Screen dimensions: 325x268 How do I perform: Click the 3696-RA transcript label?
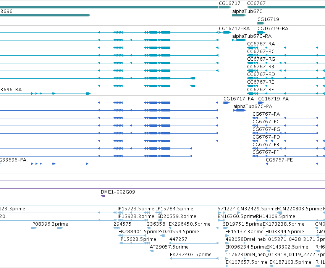(x=11, y=90)
